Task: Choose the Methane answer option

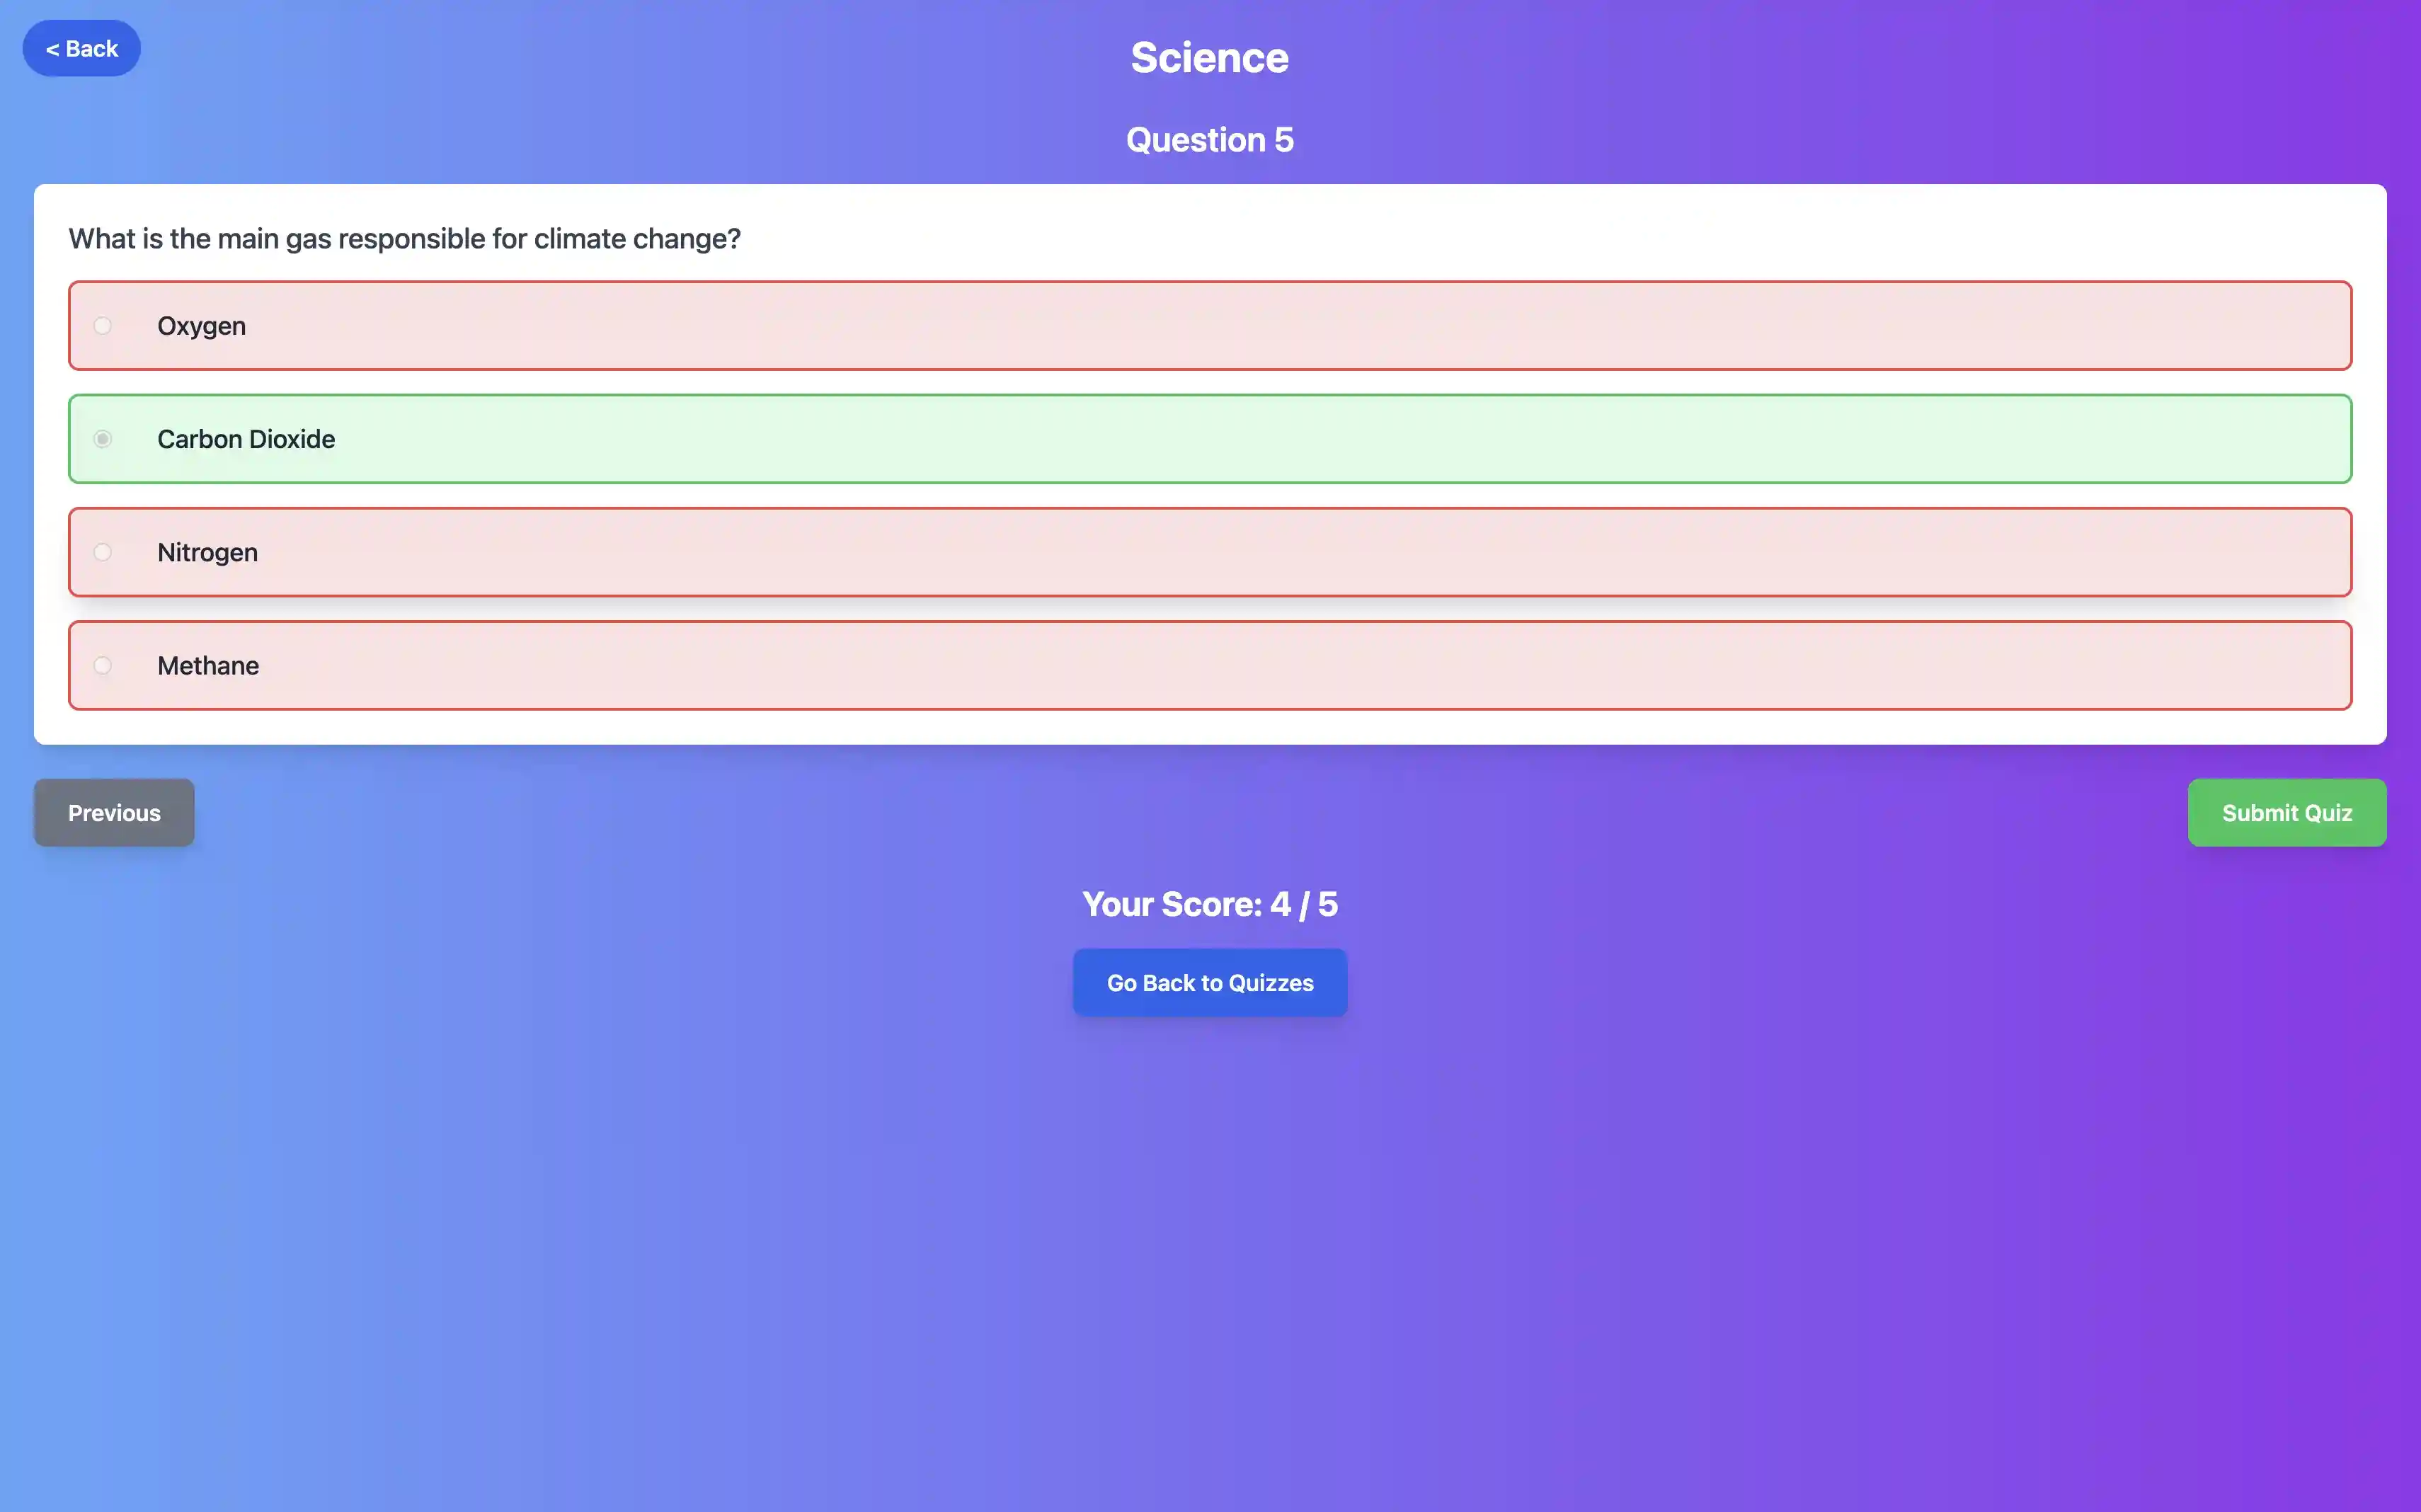Action: pos(1209,665)
